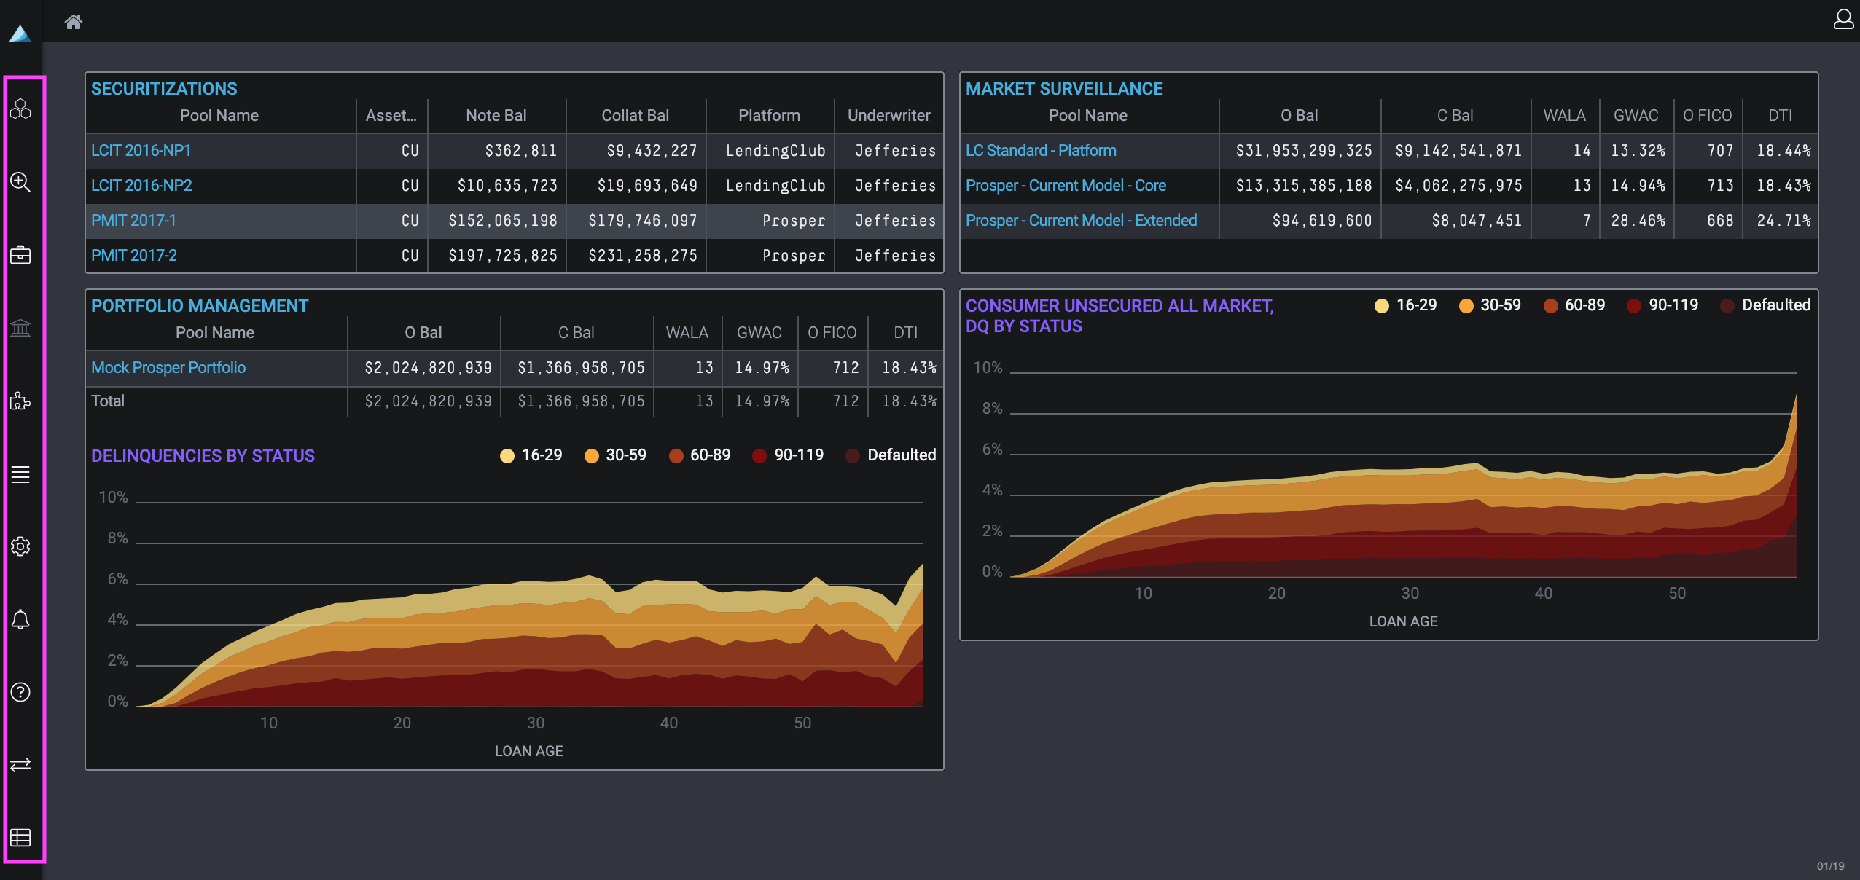Open the briefcase portfolio sidebar icon
Viewport: 1860px width, 880px height.
(x=20, y=255)
